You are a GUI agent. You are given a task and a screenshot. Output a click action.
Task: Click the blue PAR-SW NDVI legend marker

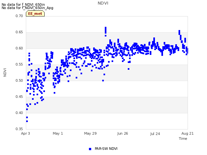pyautogui.click(x=90, y=149)
